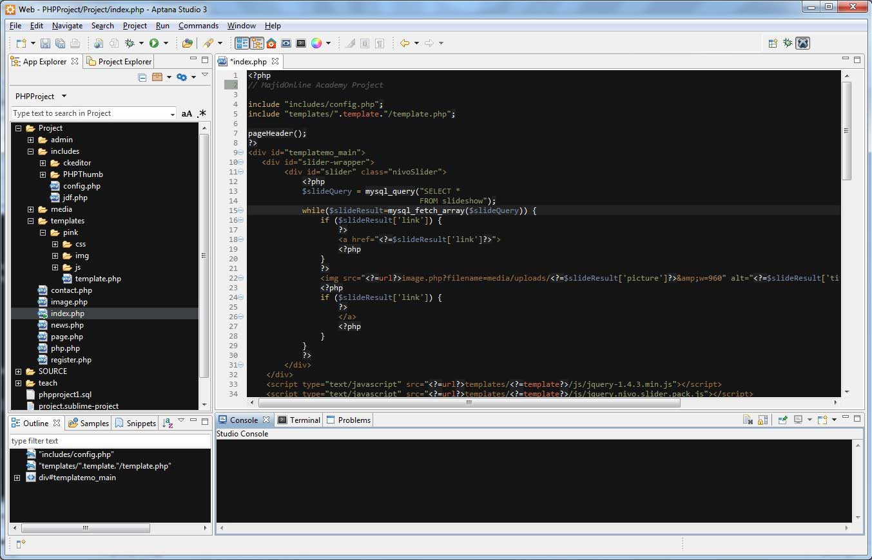Screen dimensions: 872x560
Task: Switch to Project Explorer tab
Action: [x=119, y=62]
